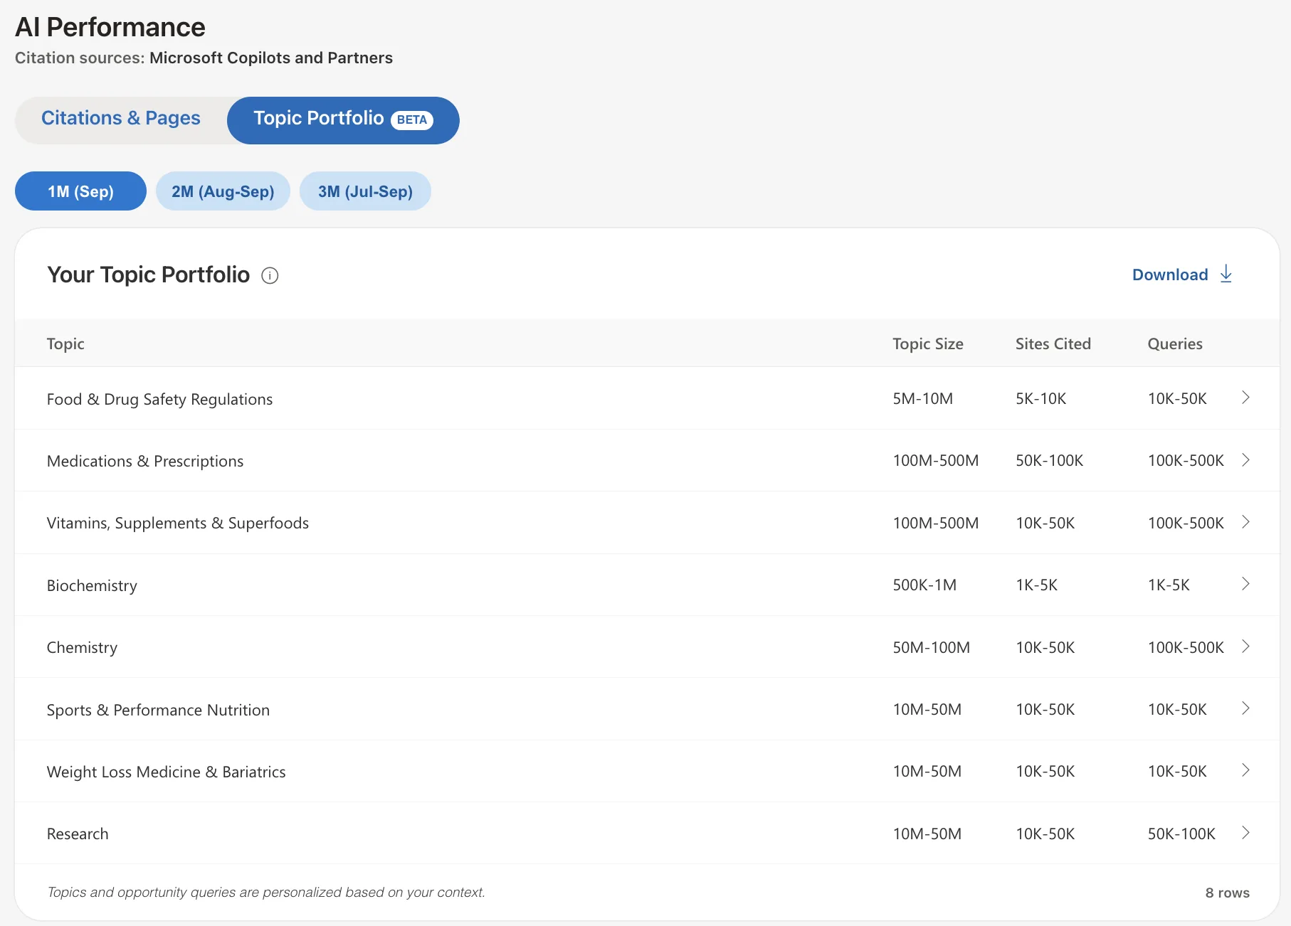
Task: Click the Topic column header
Action: pos(65,344)
